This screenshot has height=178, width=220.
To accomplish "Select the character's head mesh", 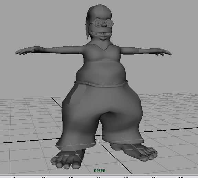I will [x=100, y=22].
